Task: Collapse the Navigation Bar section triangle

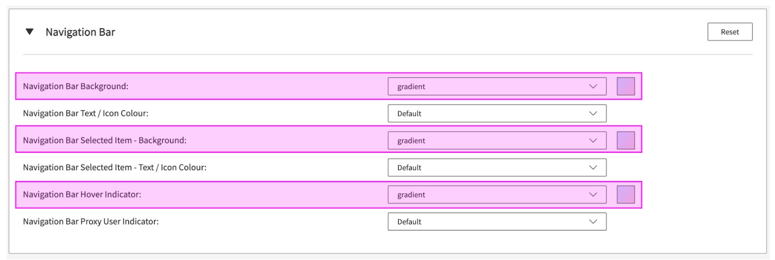Action: tap(30, 32)
